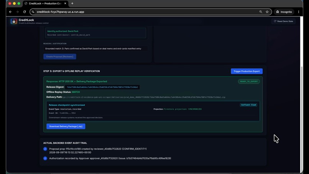Click the CreditLock lock logo icon
This screenshot has width=309, height=174.
pos(14,21)
